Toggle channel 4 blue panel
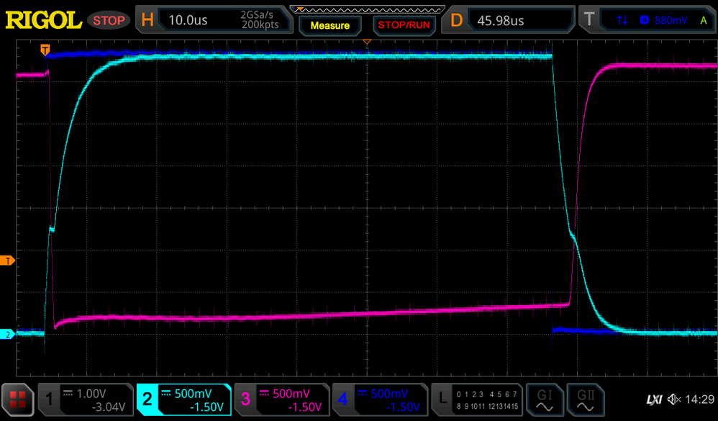 point(380,399)
